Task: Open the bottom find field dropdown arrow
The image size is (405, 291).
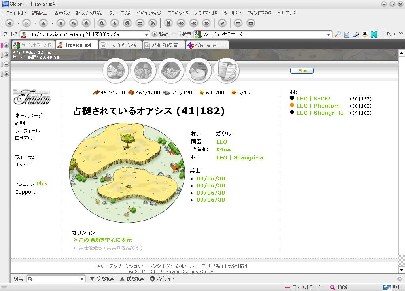Action: pos(81,279)
